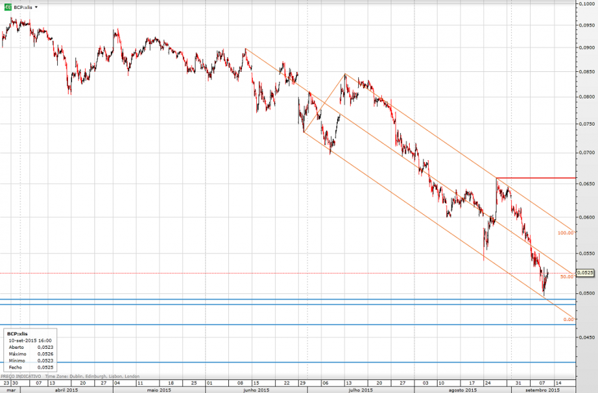Click the 'PREÇO INDICATIVO' footer text
The width and height of the screenshot is (598, 393).
(21, 376)
